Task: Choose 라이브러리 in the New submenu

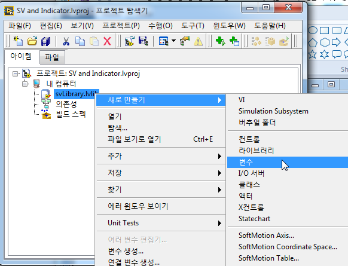Action: (288, 151)
